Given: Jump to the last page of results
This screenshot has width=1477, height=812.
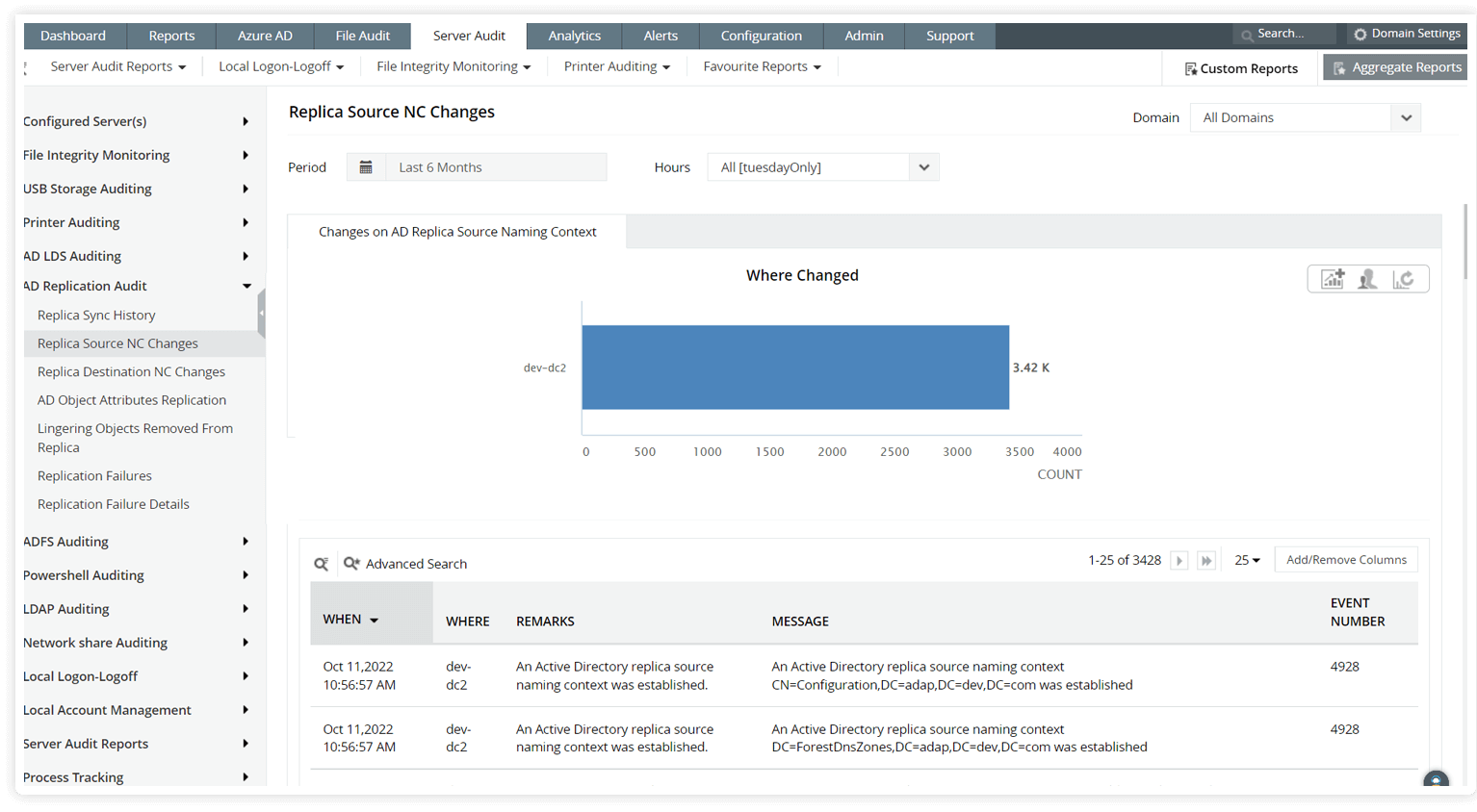Looking at the screenshot, I should coord(1206,560).
